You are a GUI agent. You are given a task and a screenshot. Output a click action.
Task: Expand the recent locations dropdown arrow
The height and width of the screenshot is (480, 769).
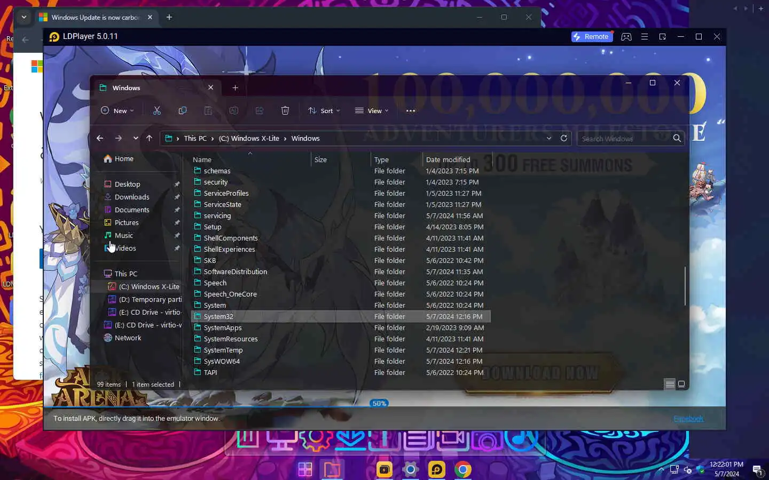(136, 138)
